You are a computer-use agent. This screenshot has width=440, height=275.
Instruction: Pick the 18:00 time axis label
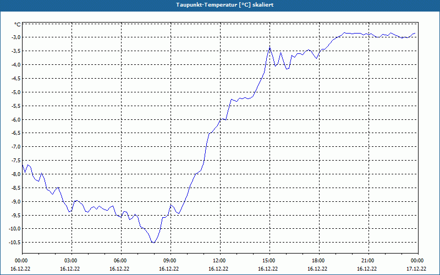(x=318, y=261)
